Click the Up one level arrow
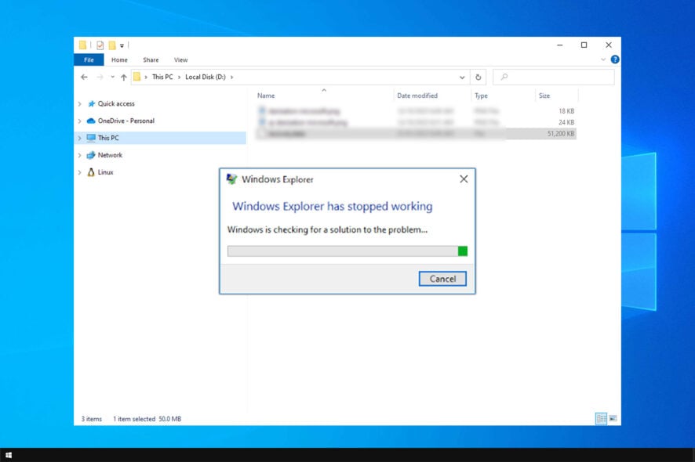The height and width of the screenshot is (462, 695). coord(122,76)
